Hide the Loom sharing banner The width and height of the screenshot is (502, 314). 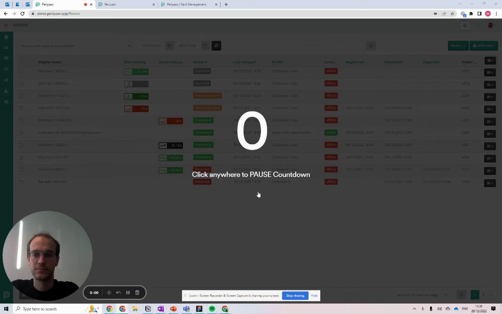[314, 296]
